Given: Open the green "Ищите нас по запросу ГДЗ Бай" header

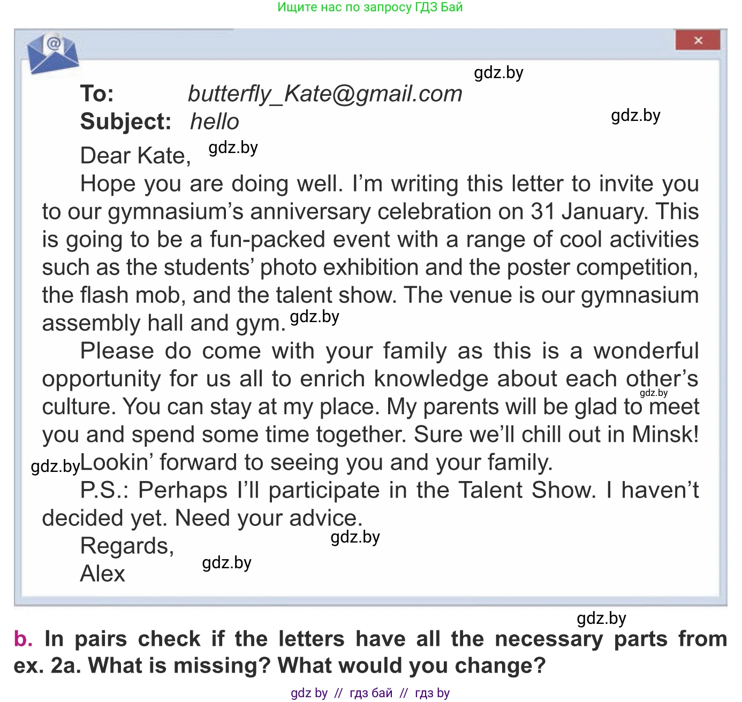Looking at the screenshot, I should coord(370,7).
